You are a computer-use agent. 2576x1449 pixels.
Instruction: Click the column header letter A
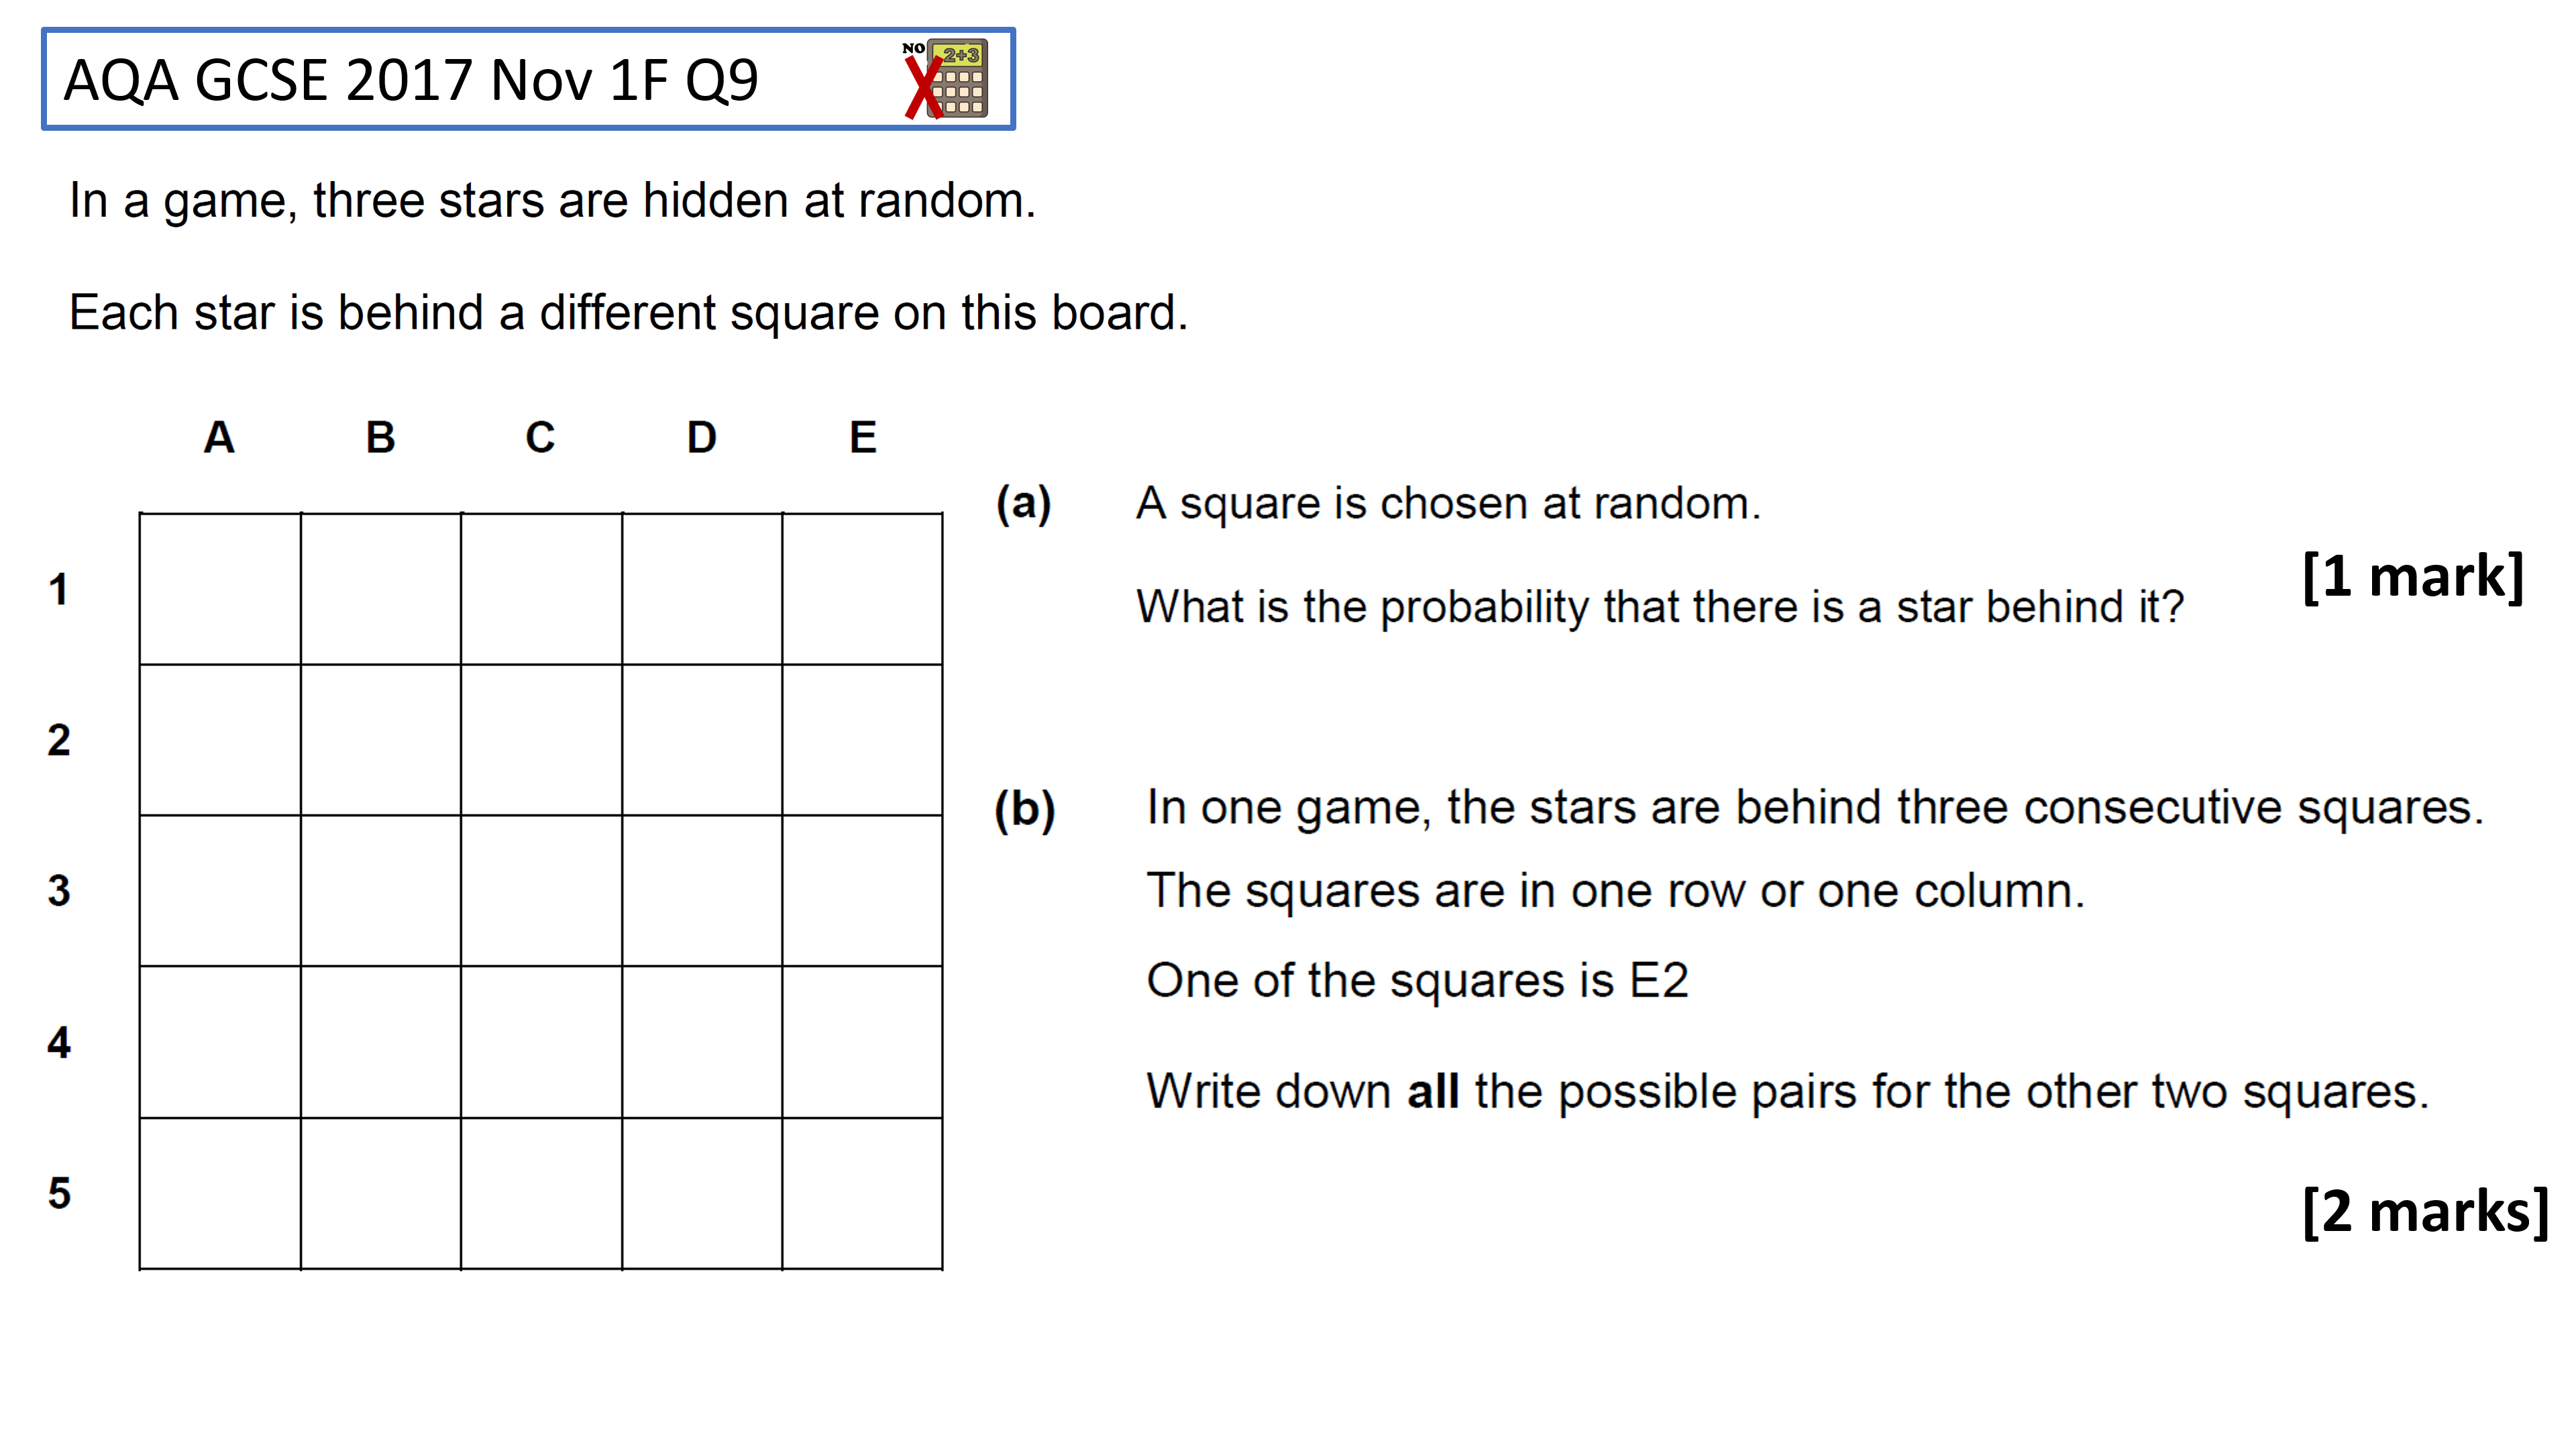(219, 437)
